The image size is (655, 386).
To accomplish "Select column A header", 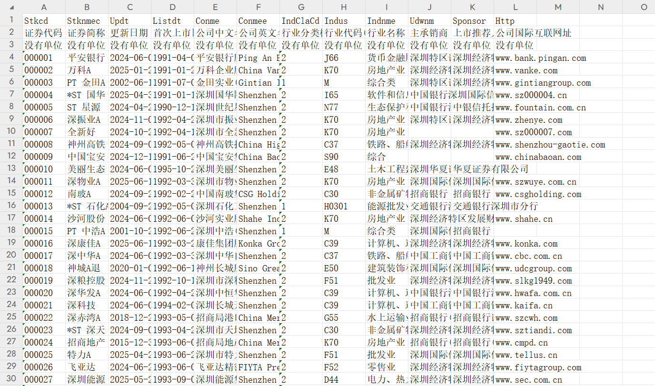I will [x=44, y=7].
